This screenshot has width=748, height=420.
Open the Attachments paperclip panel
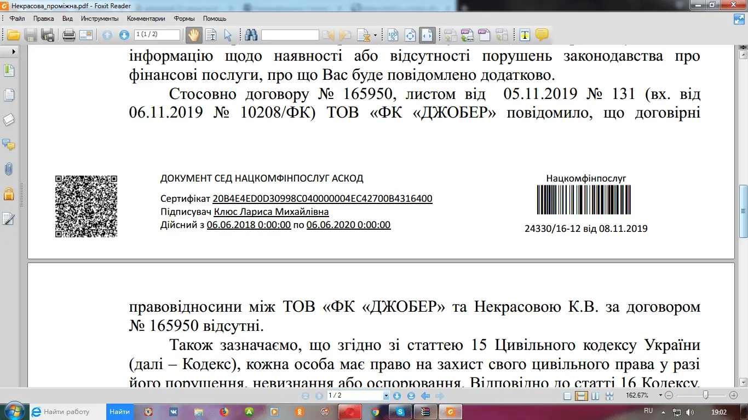pos(9,170)
